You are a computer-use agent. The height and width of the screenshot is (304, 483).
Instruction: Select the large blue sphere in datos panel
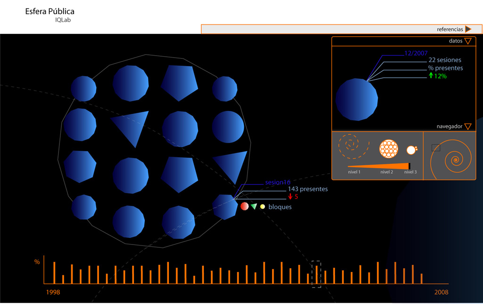pyautogui.click(x=357, y=100)
